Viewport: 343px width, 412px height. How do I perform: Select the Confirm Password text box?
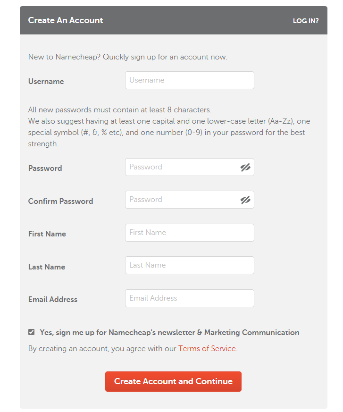182,200
